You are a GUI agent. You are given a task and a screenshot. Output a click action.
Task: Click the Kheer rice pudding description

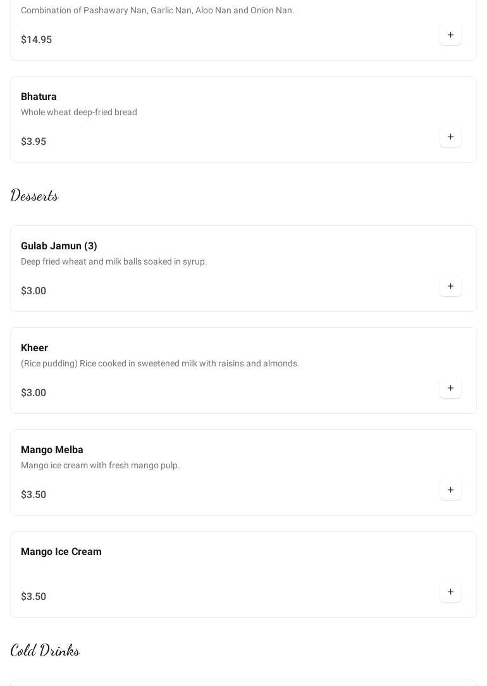pos(160,364)
